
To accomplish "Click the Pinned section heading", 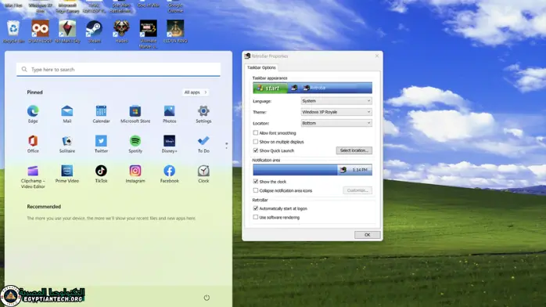I will point(35,92).
